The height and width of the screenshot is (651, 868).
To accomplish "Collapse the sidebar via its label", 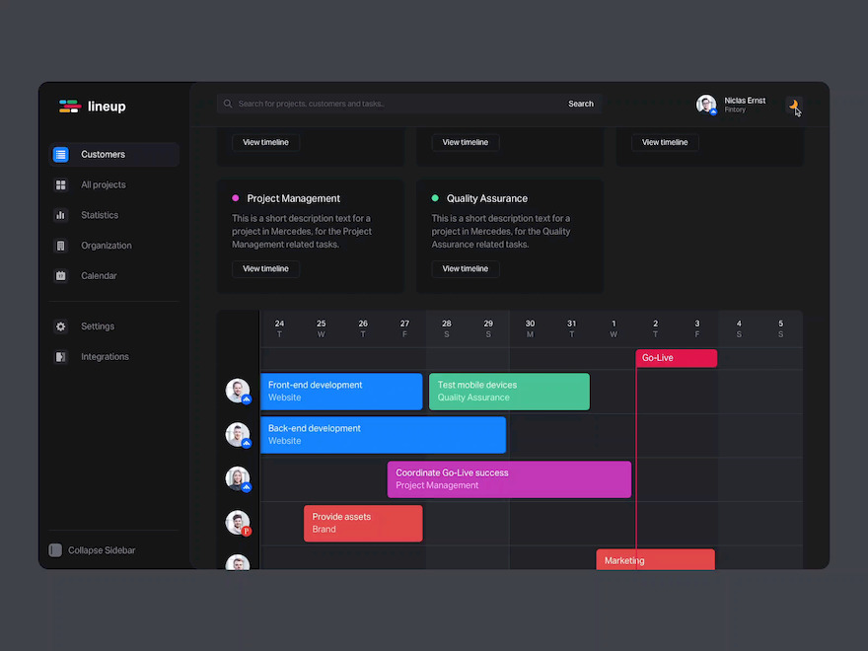I will pos(102,549).
